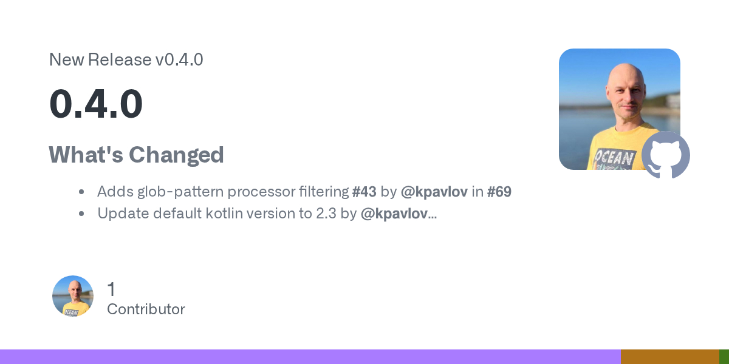Select the "What's Changed" heading
The height and width of the screenshot is (364, 729).
136,155
